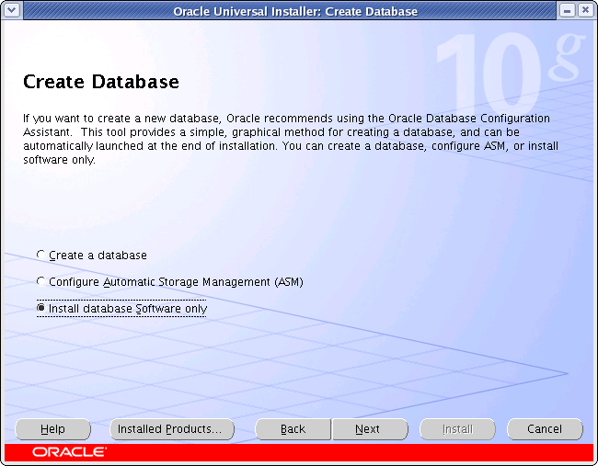
Task: Go Back to previous installer step
Action: [293, 429]
